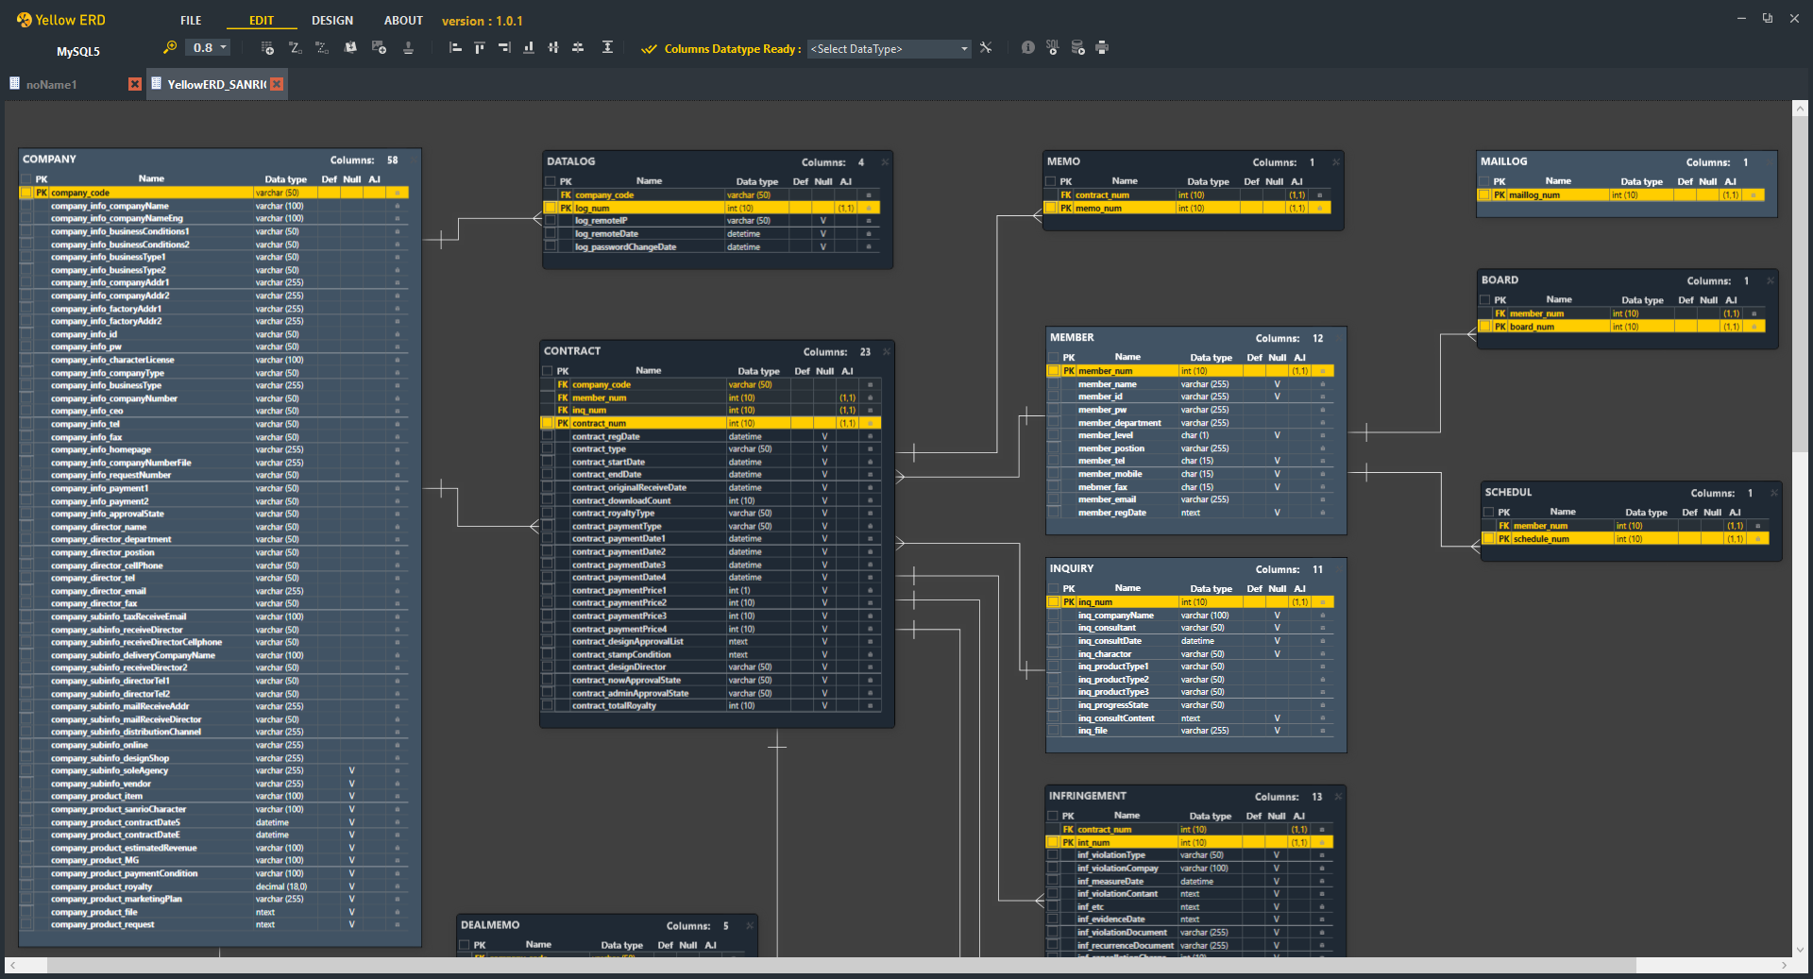Click the database connect icon

pos(1077,47)
